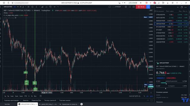190x106 pixels.
Task: Toggle visibility eye of the greed indicator
Action: 15,18
